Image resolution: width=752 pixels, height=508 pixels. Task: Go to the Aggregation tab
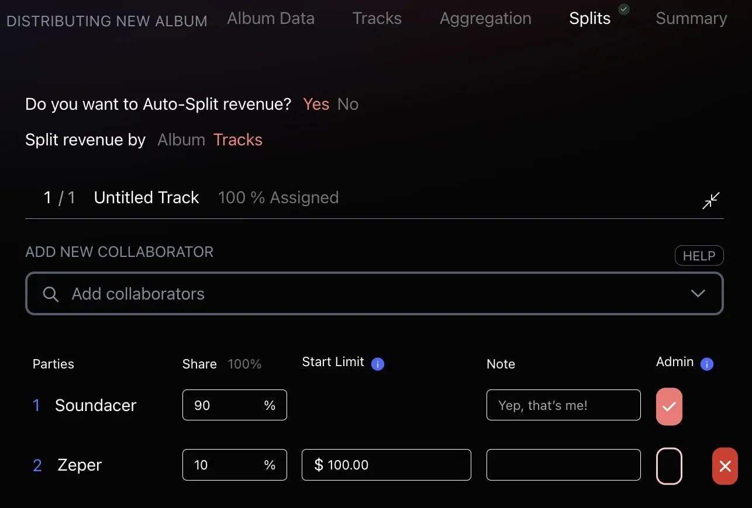pos(485,19)
